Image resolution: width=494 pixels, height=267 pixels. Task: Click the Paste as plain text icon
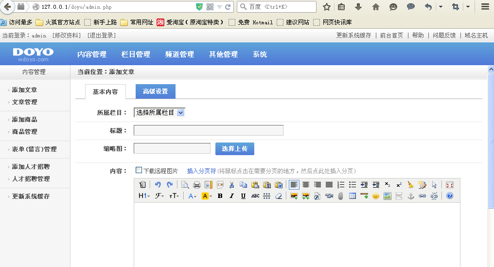click(267, 185)
